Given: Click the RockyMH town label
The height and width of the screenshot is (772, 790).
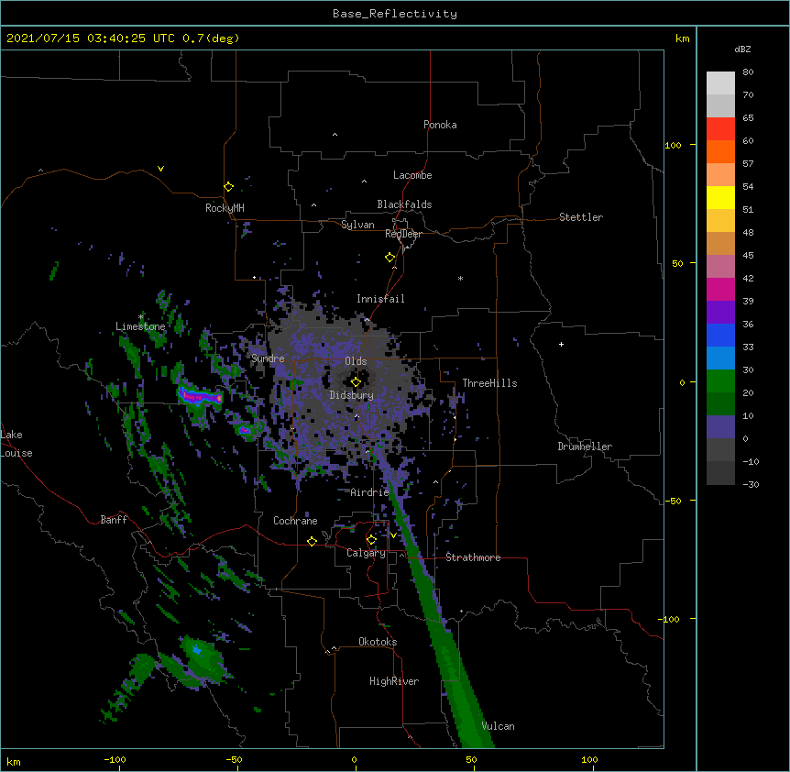Looking at the screenshot, I should pyautogui.click(x=225, y=208).
